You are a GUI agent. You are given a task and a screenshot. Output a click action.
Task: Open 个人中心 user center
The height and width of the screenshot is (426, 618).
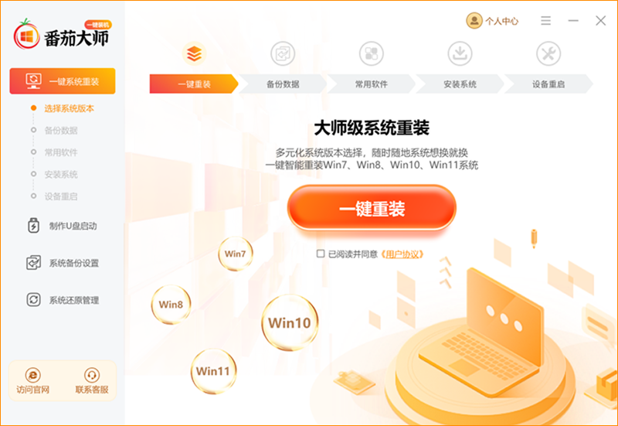click(492, 21)
